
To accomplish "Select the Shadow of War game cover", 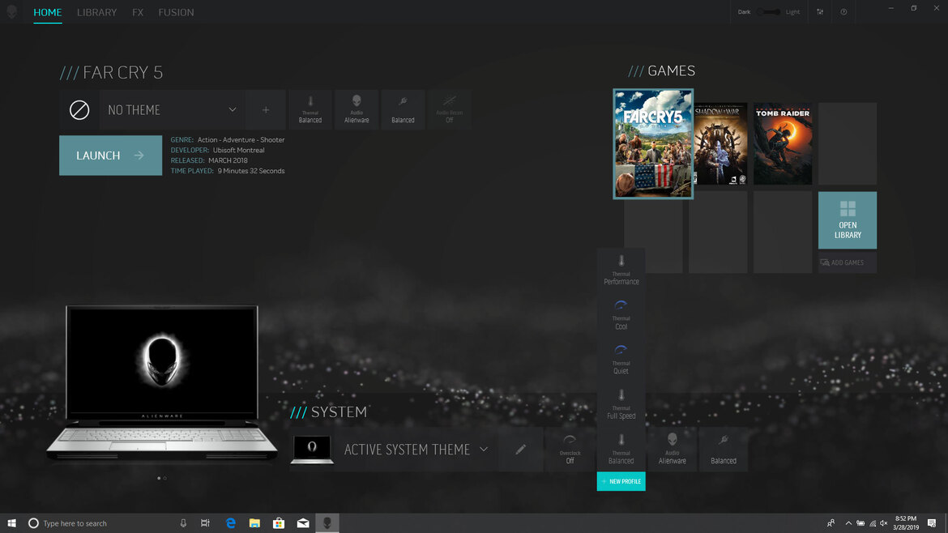I will [720, 144].
